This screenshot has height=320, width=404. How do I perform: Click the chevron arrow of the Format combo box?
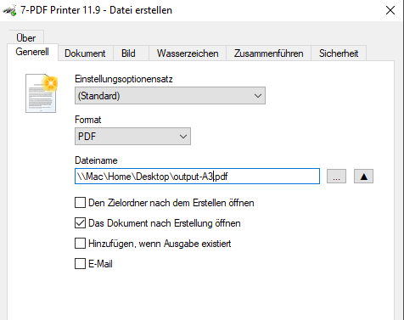pyautogui.click(x=183, y=137)
